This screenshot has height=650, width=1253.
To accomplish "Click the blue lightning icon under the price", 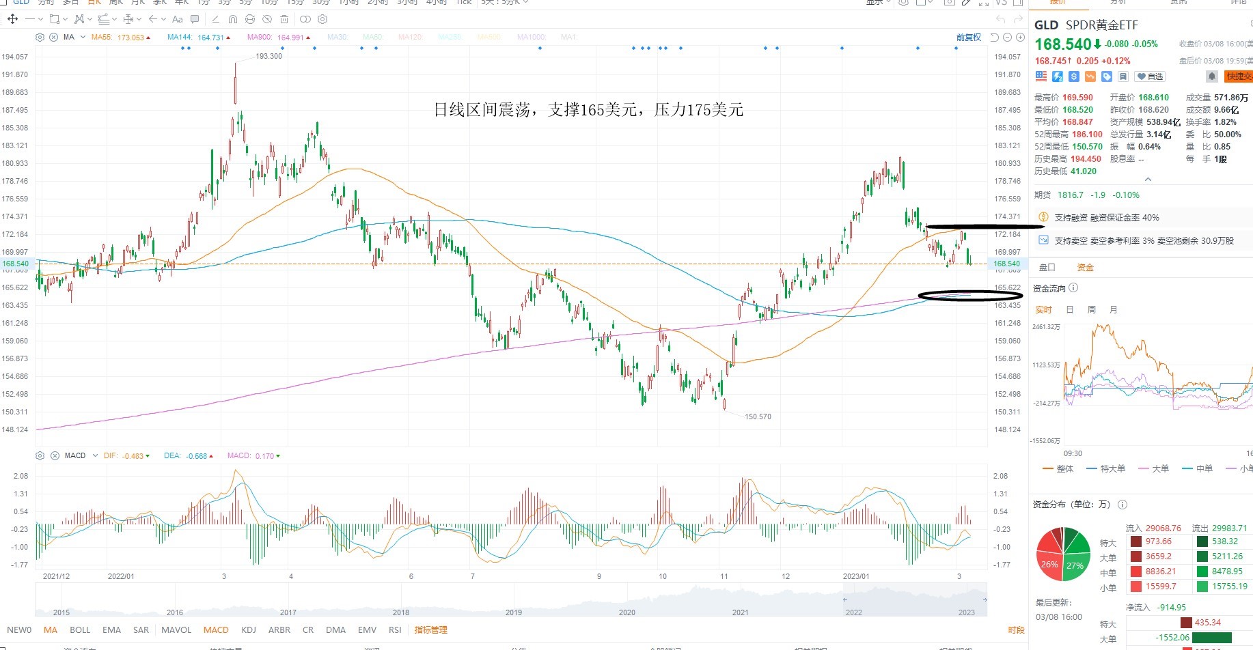I will pos(1058,76).
